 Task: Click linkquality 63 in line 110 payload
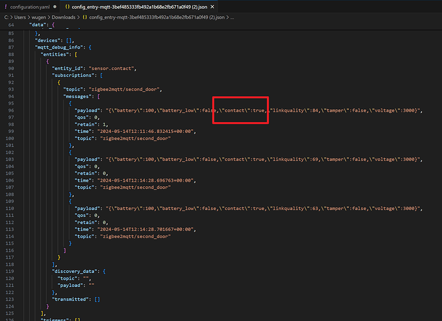click(293, 209)
